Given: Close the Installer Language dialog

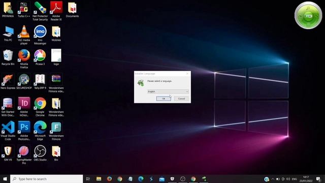Looking at the screenshot, I should 187,73.
